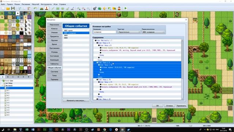Image resolution: width=234 pixels, height=132 pixels.
Task: Switch to the Анимации database tab
Action: [54, 60]
